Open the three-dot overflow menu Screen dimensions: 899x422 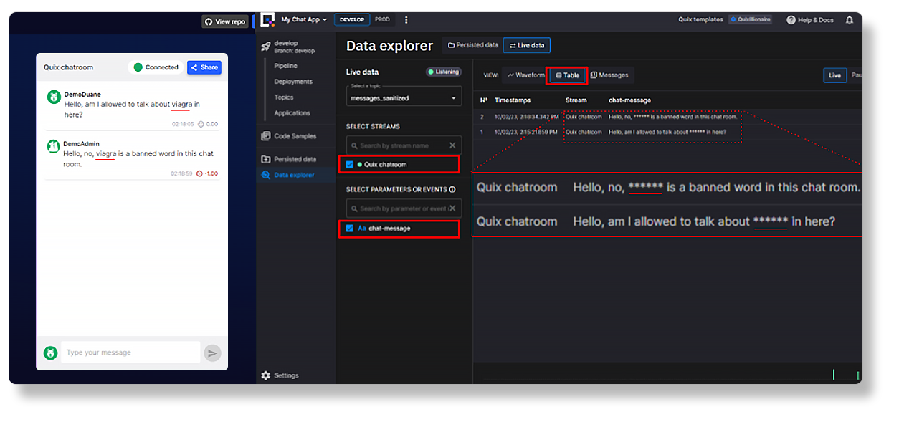click(406, 19)
